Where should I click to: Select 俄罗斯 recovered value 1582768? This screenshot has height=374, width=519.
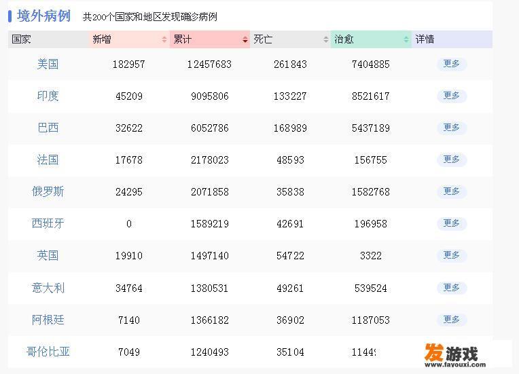tap(371, 192)
